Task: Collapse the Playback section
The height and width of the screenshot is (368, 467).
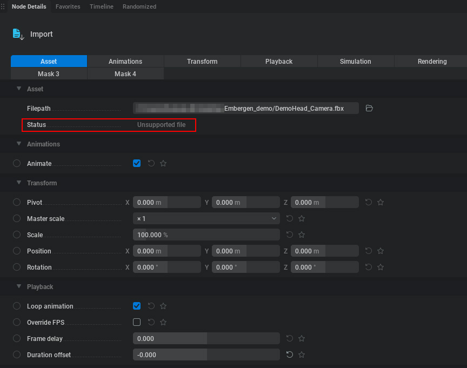Action: tap(19, 286)
